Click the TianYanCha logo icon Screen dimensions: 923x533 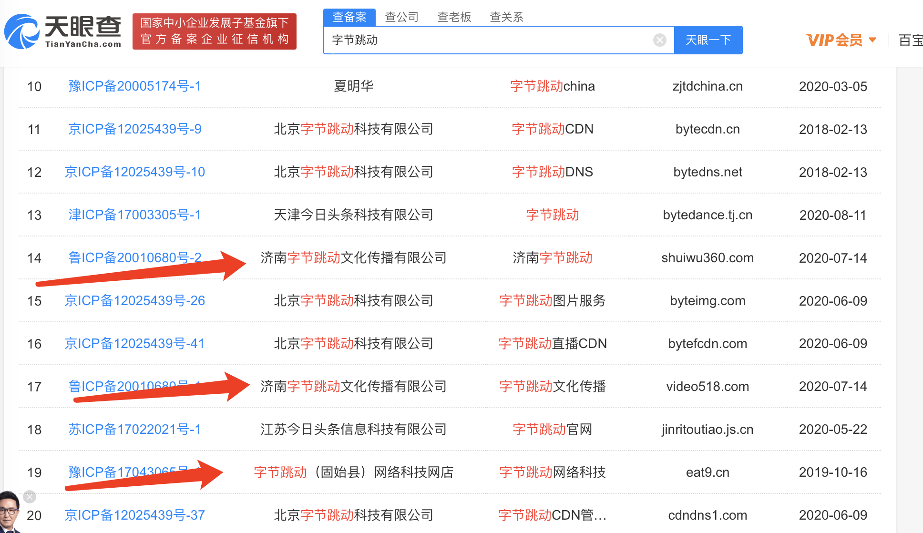22,31
